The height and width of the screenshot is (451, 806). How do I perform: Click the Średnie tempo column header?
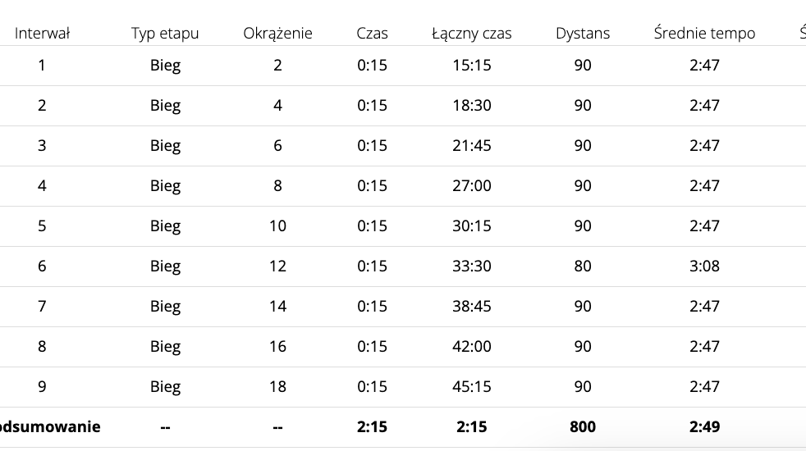704,34
